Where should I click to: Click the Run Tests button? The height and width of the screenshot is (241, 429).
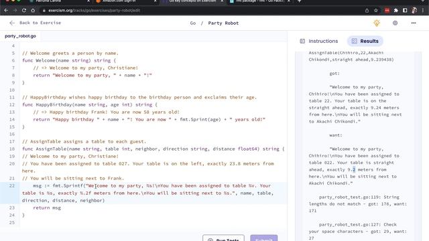click(223, 238)
